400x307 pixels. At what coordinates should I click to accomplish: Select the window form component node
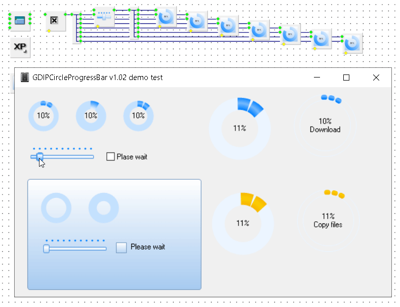[20, 20]
